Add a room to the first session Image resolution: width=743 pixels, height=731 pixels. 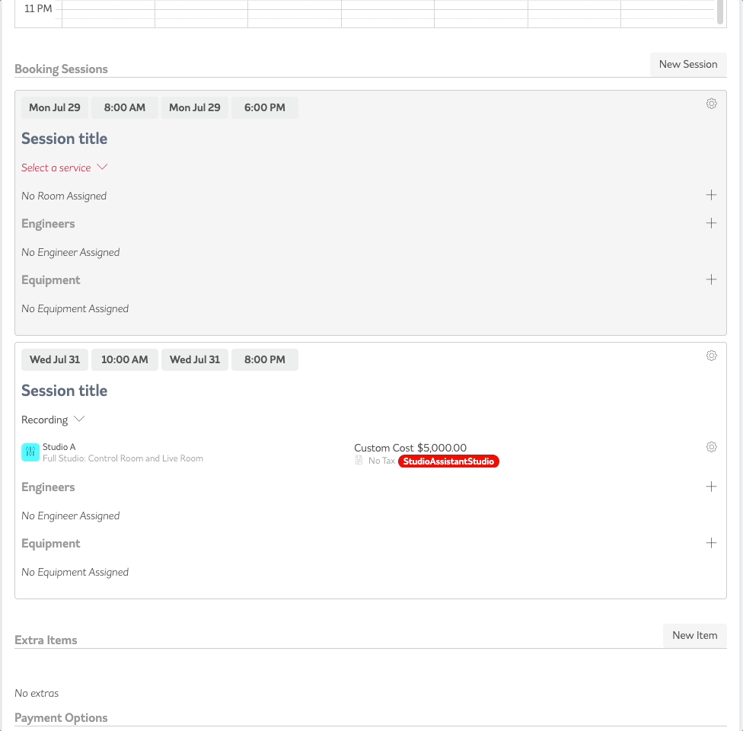click(711, 195)
